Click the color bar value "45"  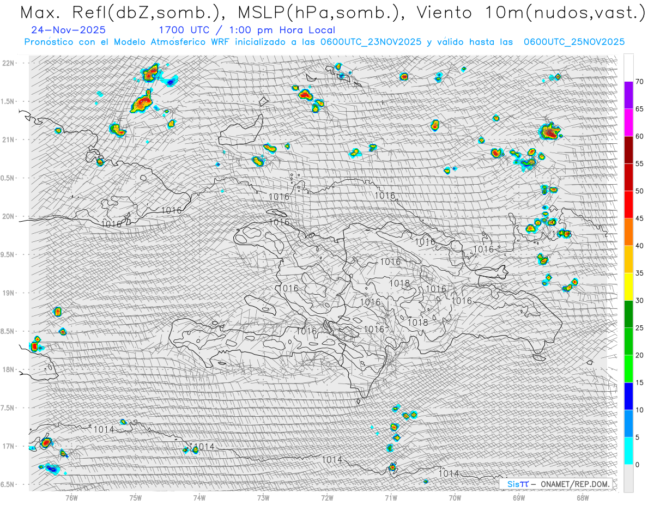pyautogui.click(x=639, y=218)
